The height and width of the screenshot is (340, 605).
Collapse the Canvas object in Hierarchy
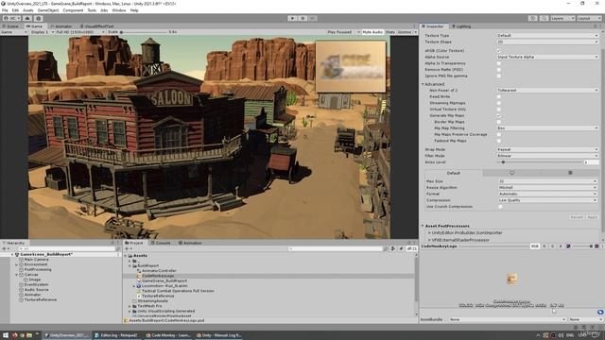click(x=17, y=275)
